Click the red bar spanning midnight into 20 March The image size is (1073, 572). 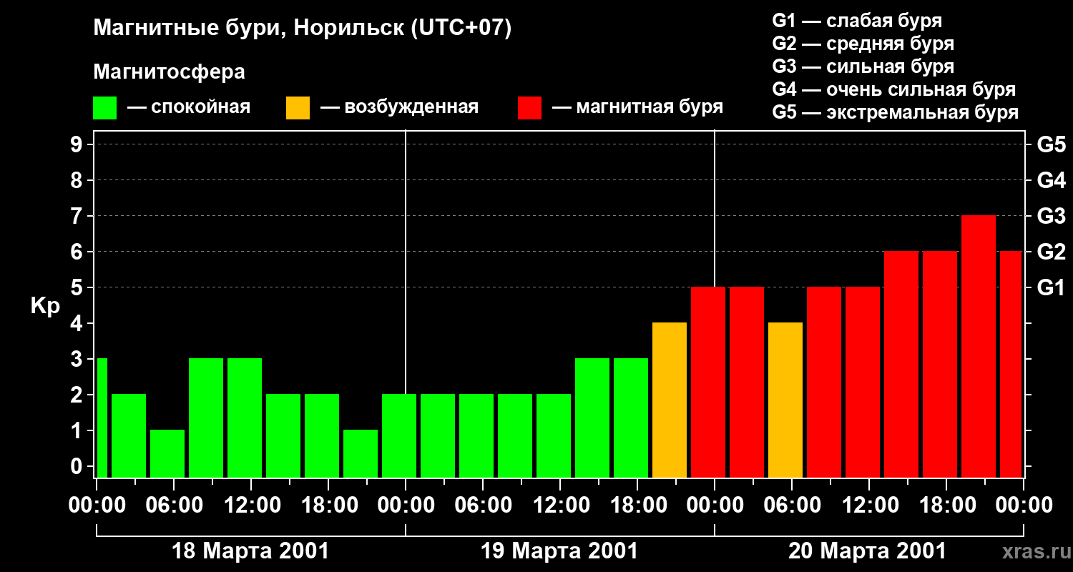pos(708,382)
